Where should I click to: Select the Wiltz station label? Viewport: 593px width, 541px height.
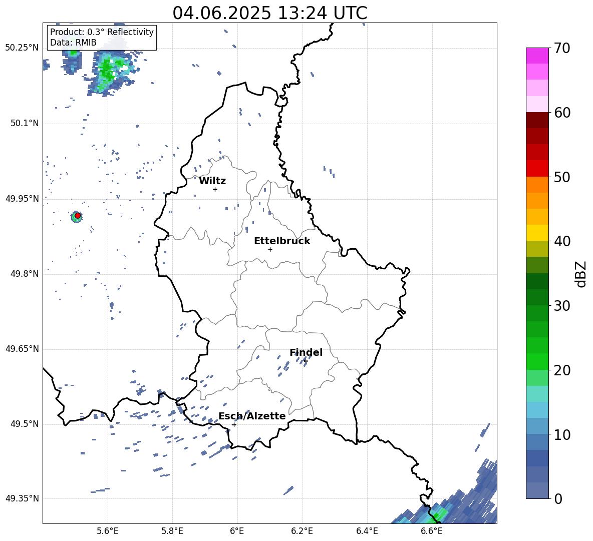pyautogui.click(x=212, y=181)
